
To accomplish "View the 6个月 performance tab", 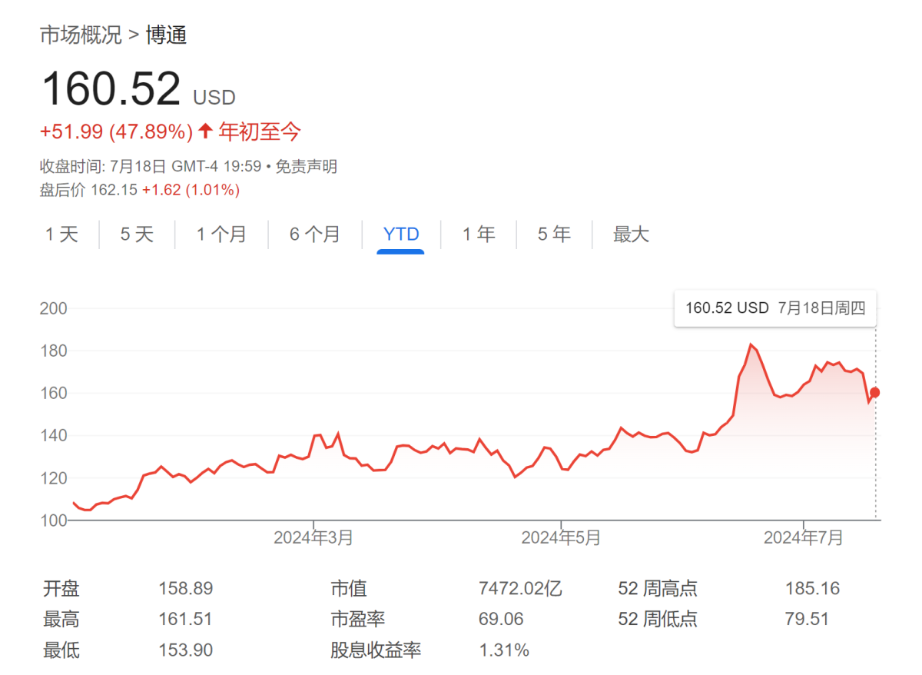I will tap(314, 234).
